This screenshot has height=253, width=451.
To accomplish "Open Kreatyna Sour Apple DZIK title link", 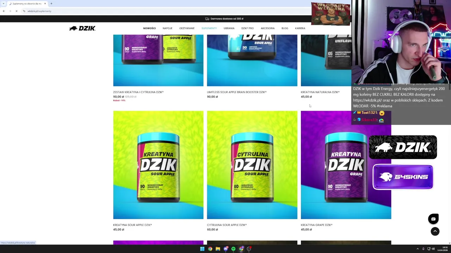I will tap(132, 225).
